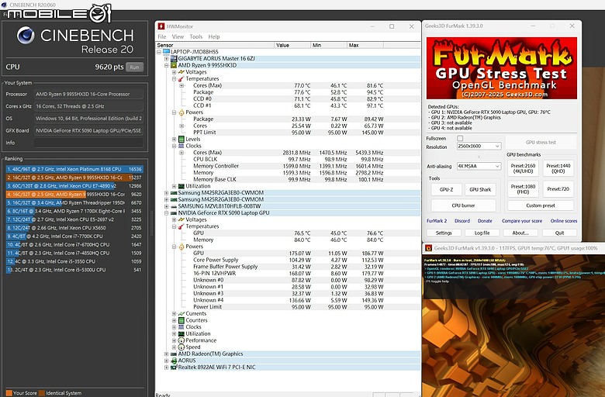This screenshot has height=397, width=605.
Task: Click the thermometer icon beside CPU Temperatures
Action: (181, 79)
